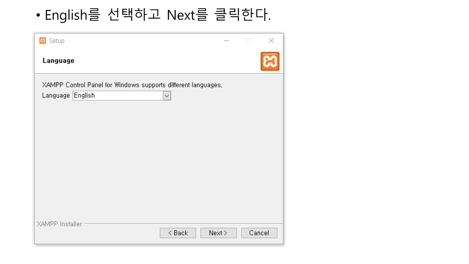Go to previous step with Back button
469x264 pixels.
pos(178,233)
